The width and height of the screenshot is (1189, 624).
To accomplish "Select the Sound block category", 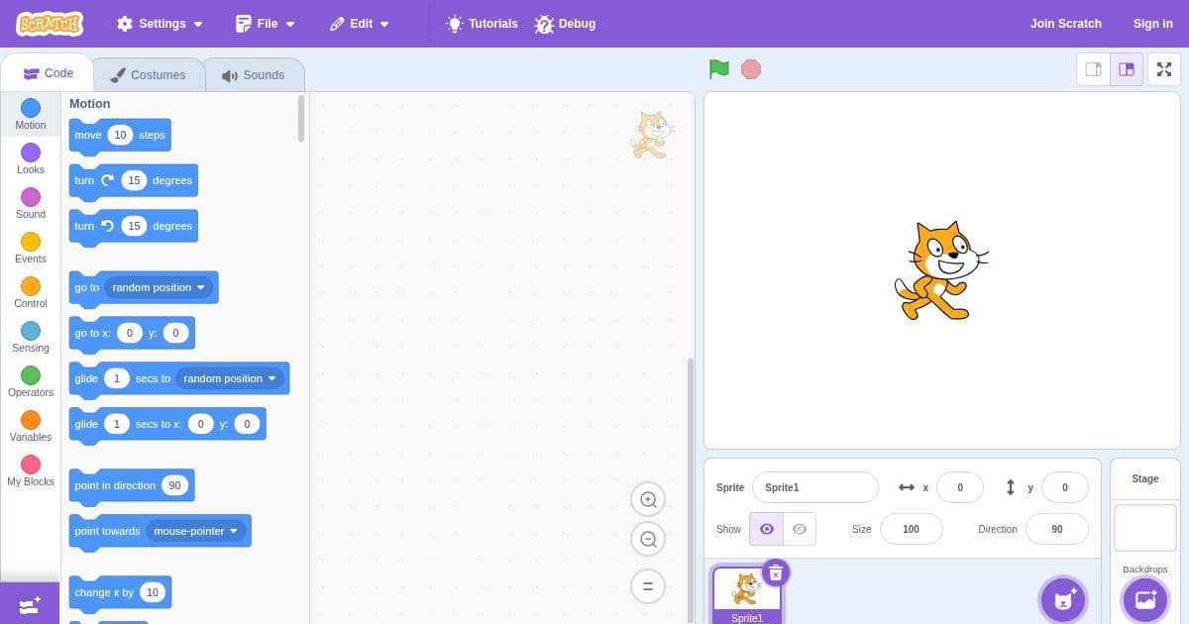I will tap(31, 204).
